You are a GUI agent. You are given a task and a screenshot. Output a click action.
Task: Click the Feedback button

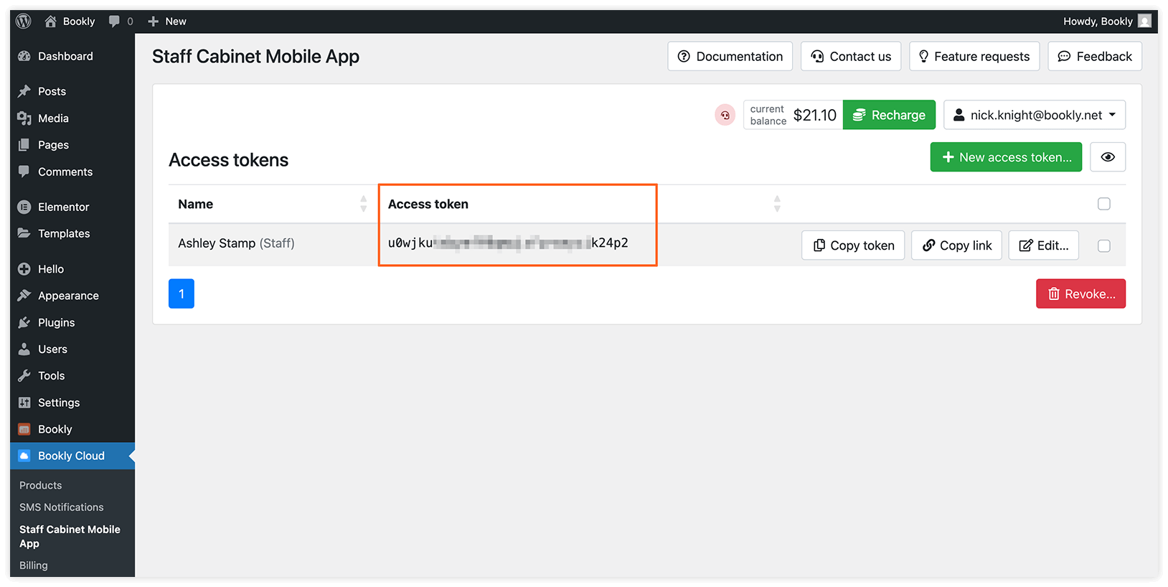click(1095, 56)
